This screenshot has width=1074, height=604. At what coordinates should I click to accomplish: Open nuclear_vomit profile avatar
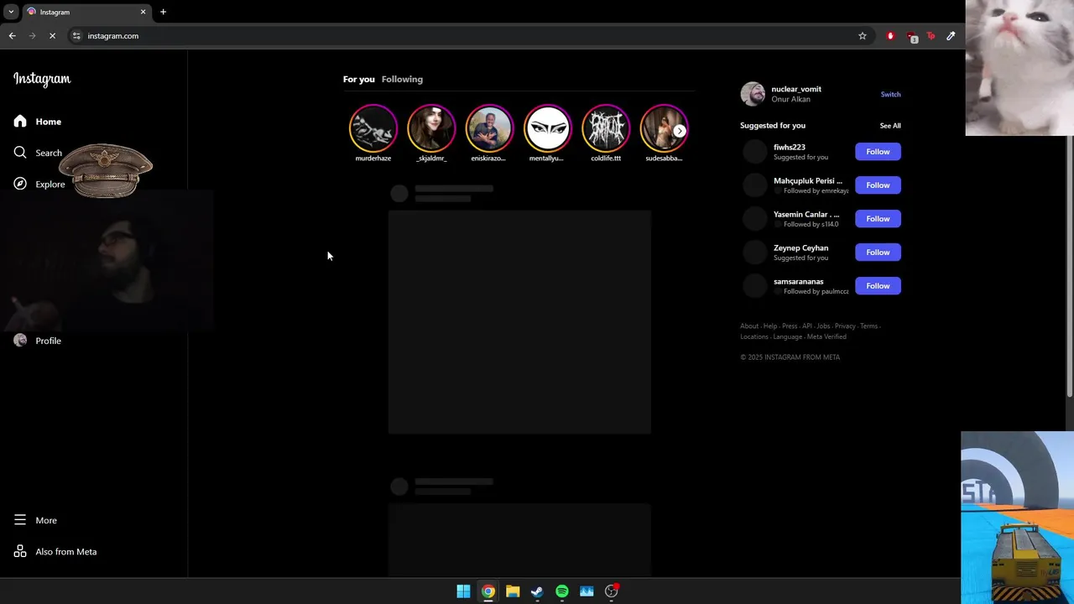pyautogui.click(x=753, y=94)
